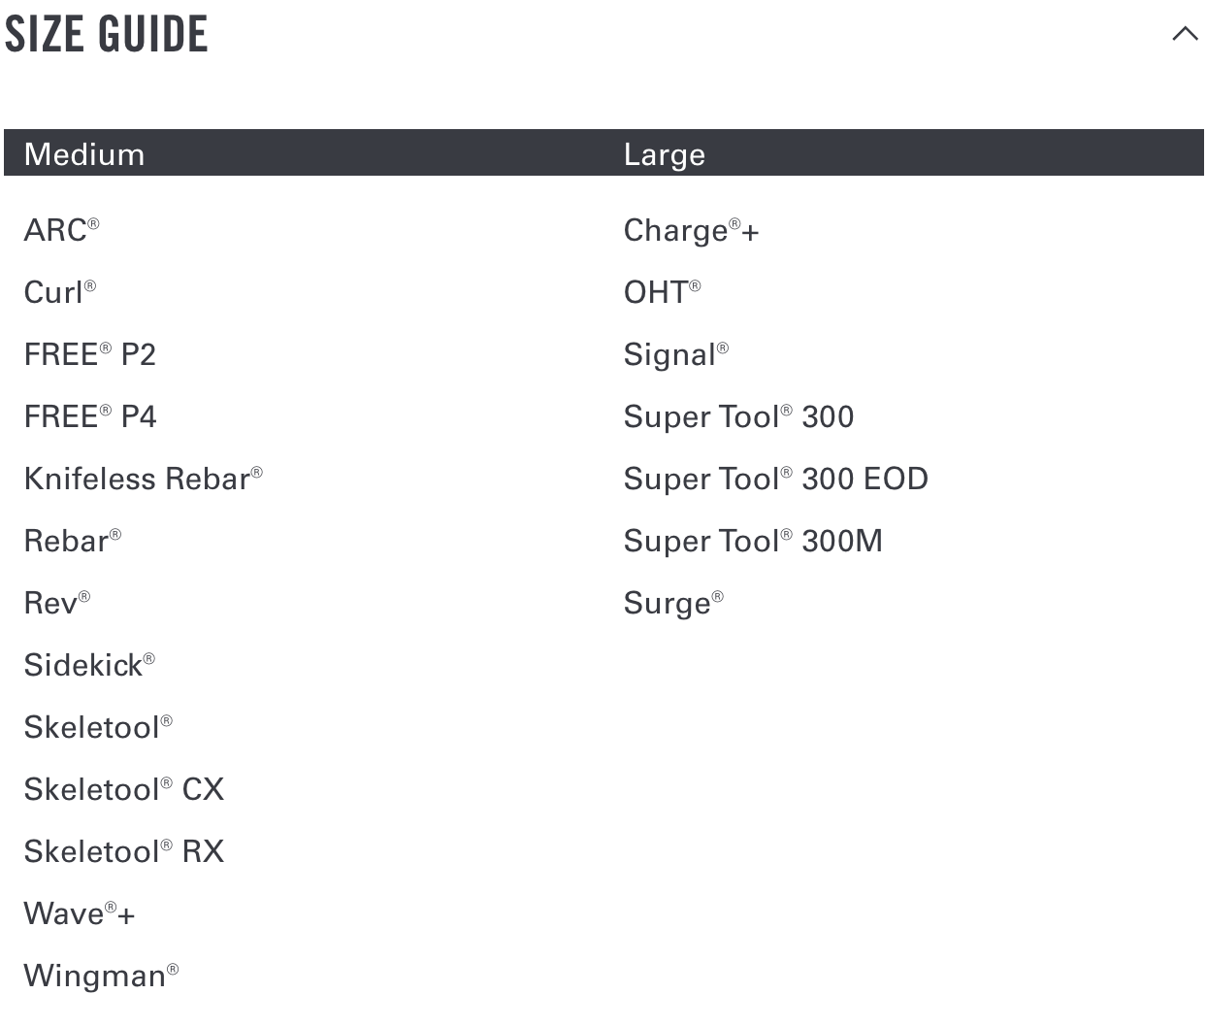Viewport: 1207px width, 1027px height.
Task: Select the Medium column header
Action: coord(84,154)
